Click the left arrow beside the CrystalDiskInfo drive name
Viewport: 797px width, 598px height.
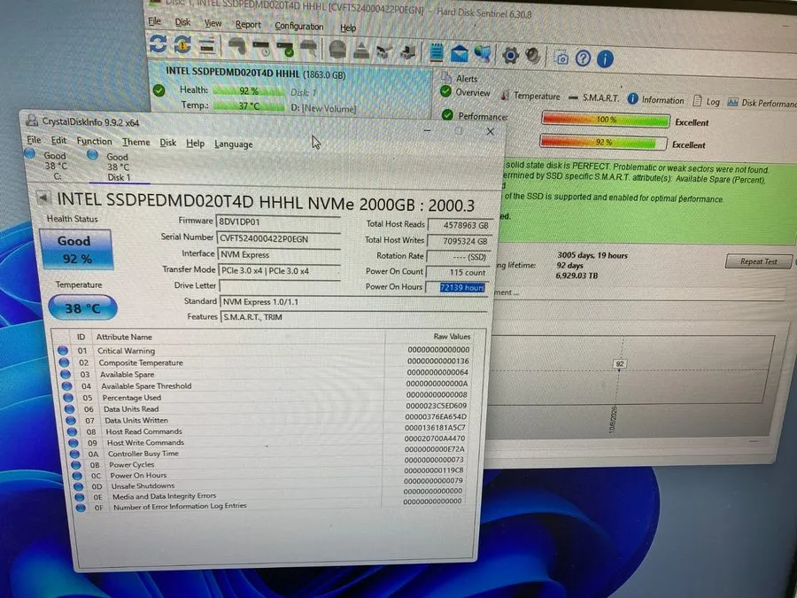click(x=43, y=198)
